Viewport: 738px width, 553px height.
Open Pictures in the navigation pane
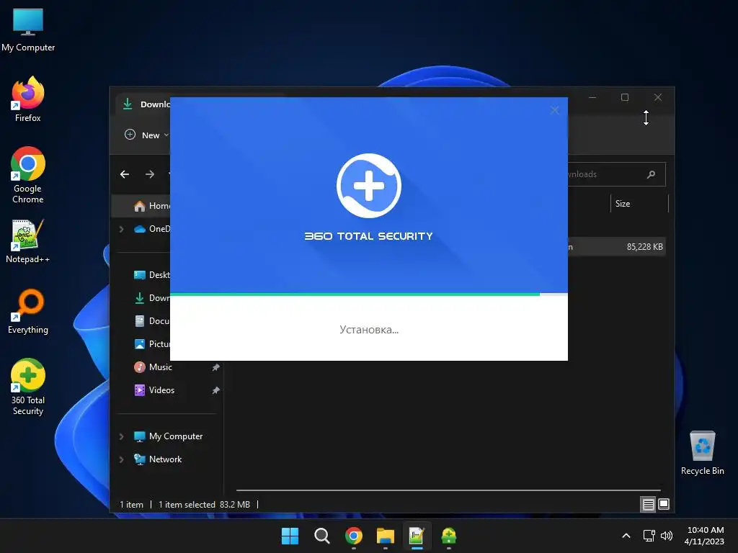click(x=151, y=344)
